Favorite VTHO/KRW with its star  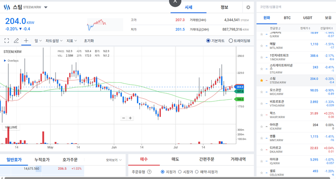click(261, 103)
